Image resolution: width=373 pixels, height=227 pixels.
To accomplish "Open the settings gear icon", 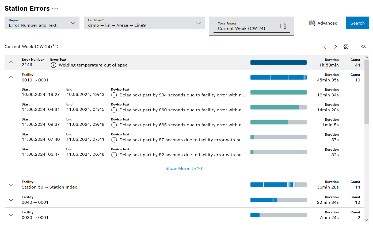I will [346, 47].
